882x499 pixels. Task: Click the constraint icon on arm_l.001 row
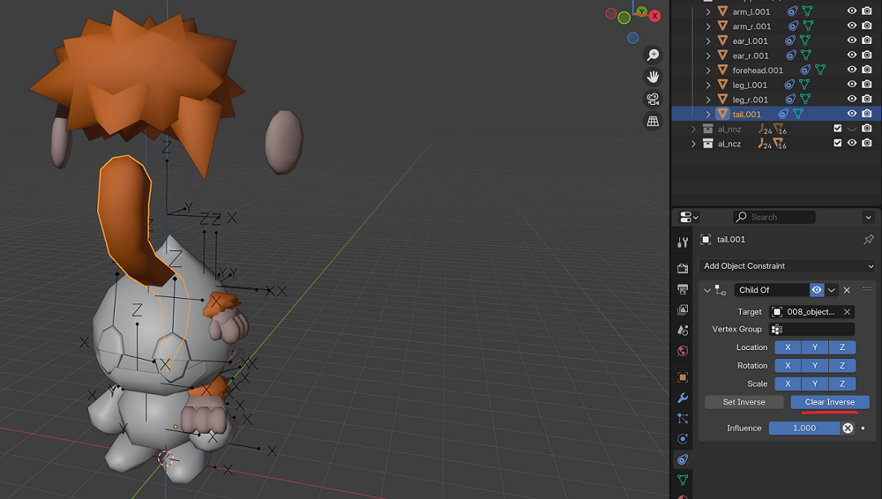(792, 11)
